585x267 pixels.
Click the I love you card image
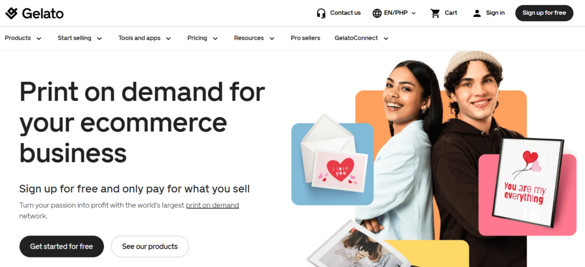pyautogui.click(x=339, y=171)
